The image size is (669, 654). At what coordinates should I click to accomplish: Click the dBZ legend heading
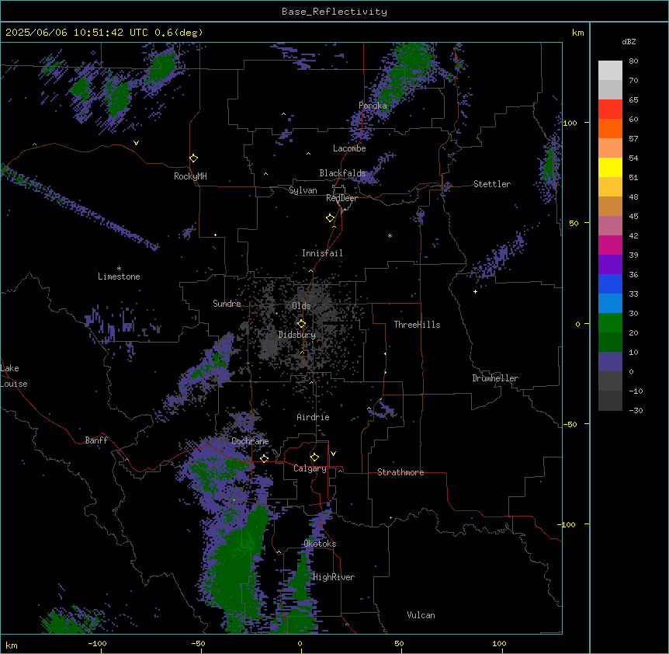629,41
